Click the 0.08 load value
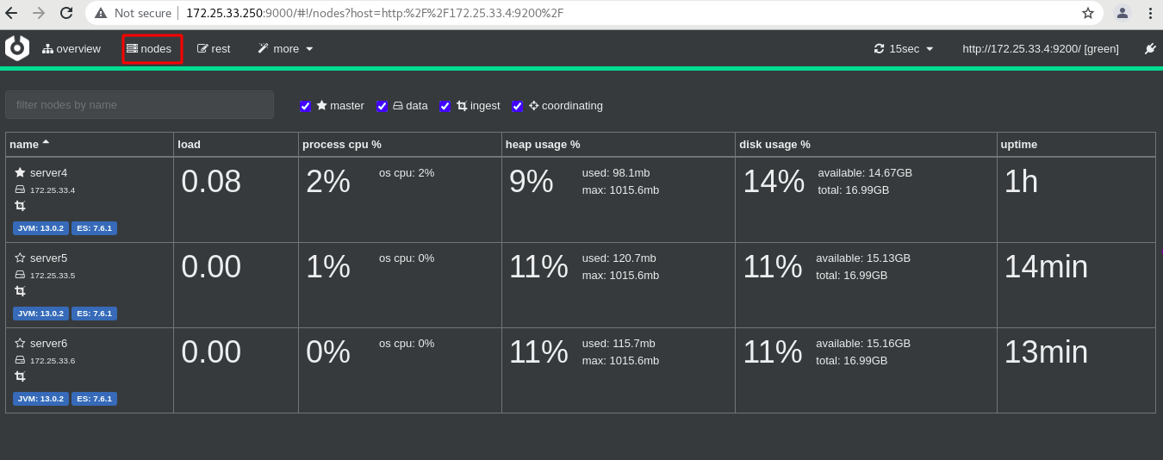The height and width of the screenshot is (460, 1163). [x=211, y=182]
